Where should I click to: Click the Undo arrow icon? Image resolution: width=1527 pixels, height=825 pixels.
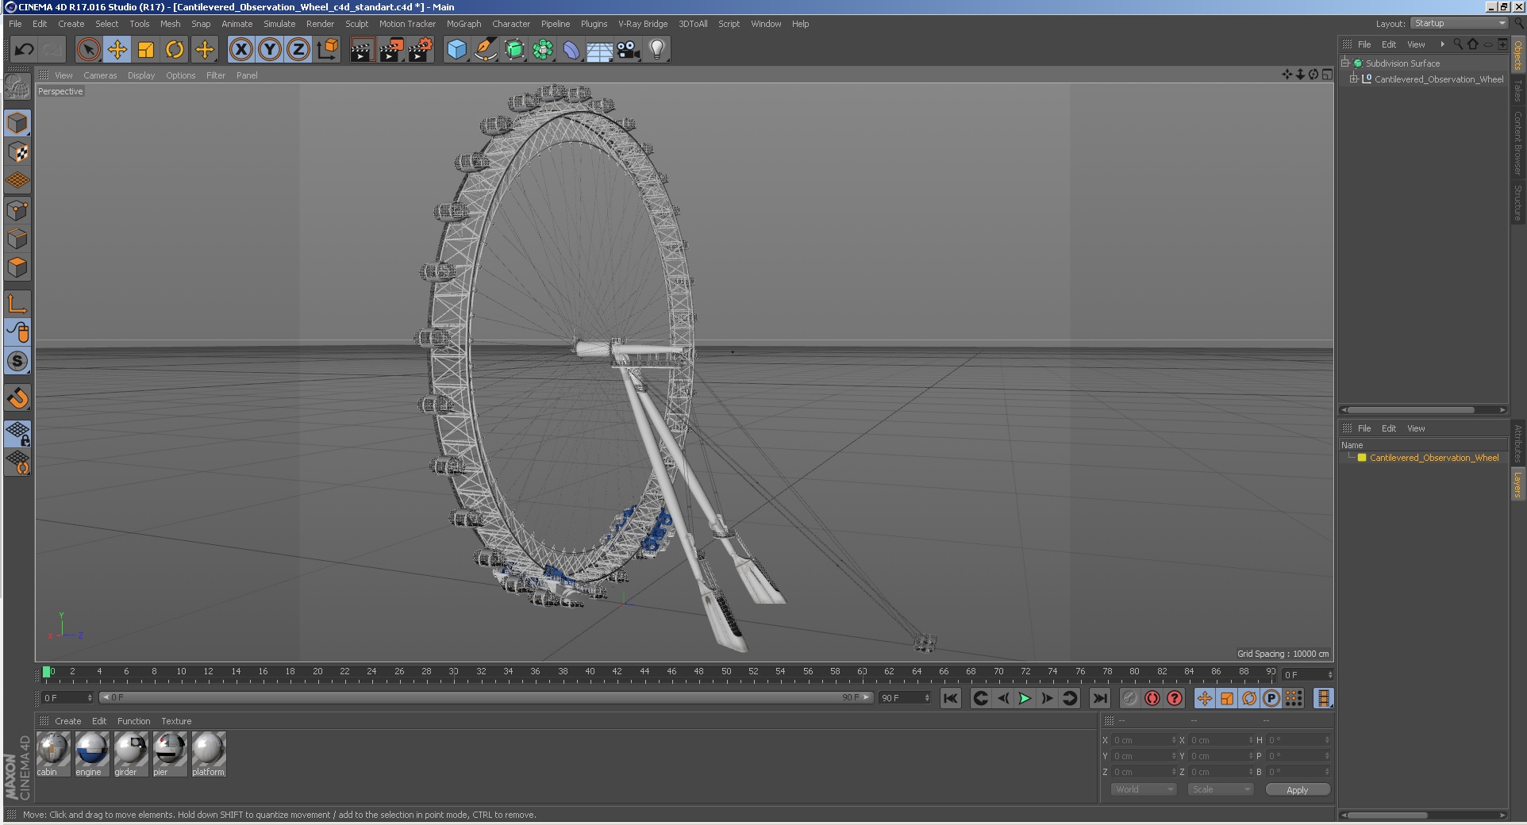tap(25, 50)
